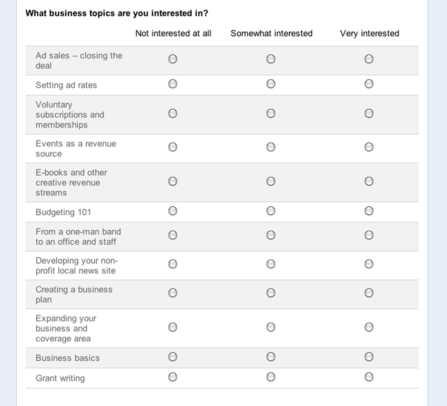Choose Somewhat interested for Budgeting 101
The height and width of the screenshot is (406, 447).
pyautogui.click(x=270, y=211)
